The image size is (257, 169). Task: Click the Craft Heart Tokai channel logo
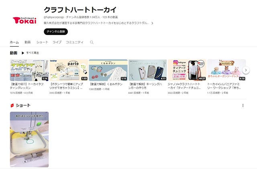coord(24,20)
